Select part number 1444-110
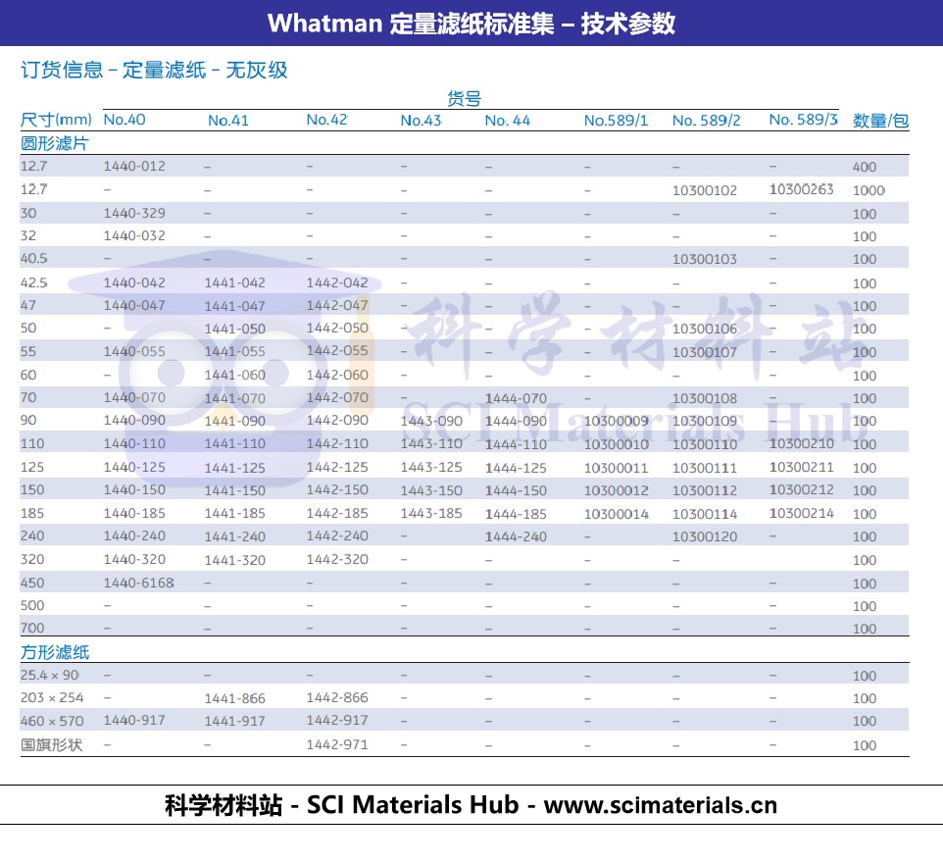The height and width of the screenshot is (863, 943). click(516, 445)
